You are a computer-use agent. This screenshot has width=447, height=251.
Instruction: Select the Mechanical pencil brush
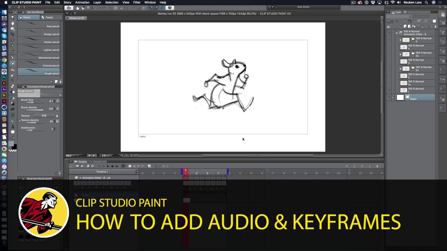[39, 56]
